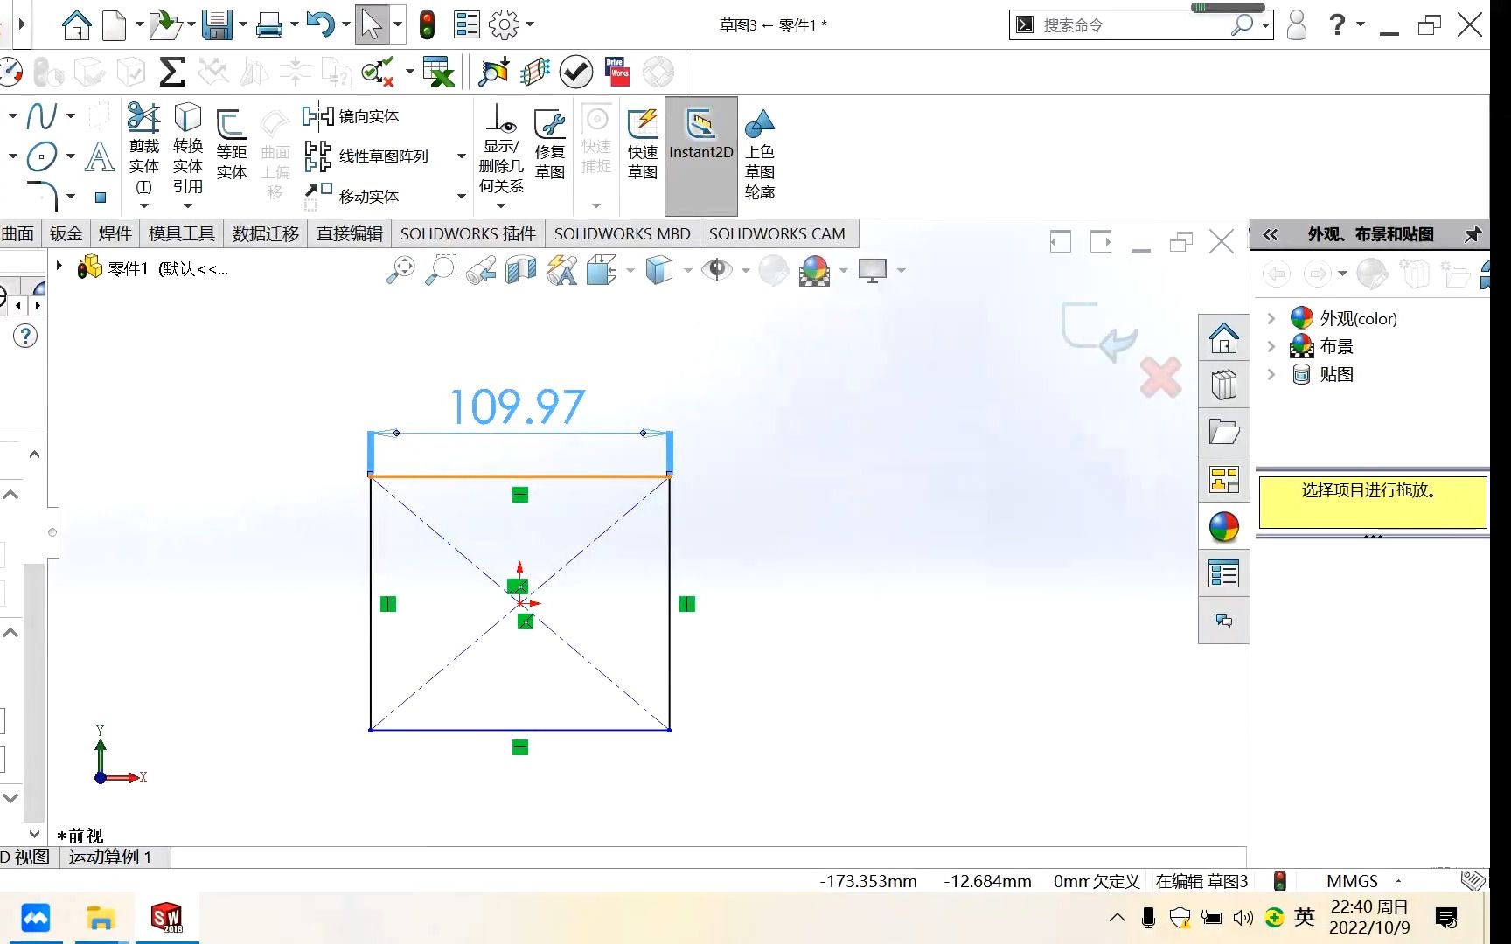Viewport: 1511px width, 944px height.
Task: Open the 运动算例 1 bottom tab
Action: [110, 857]
